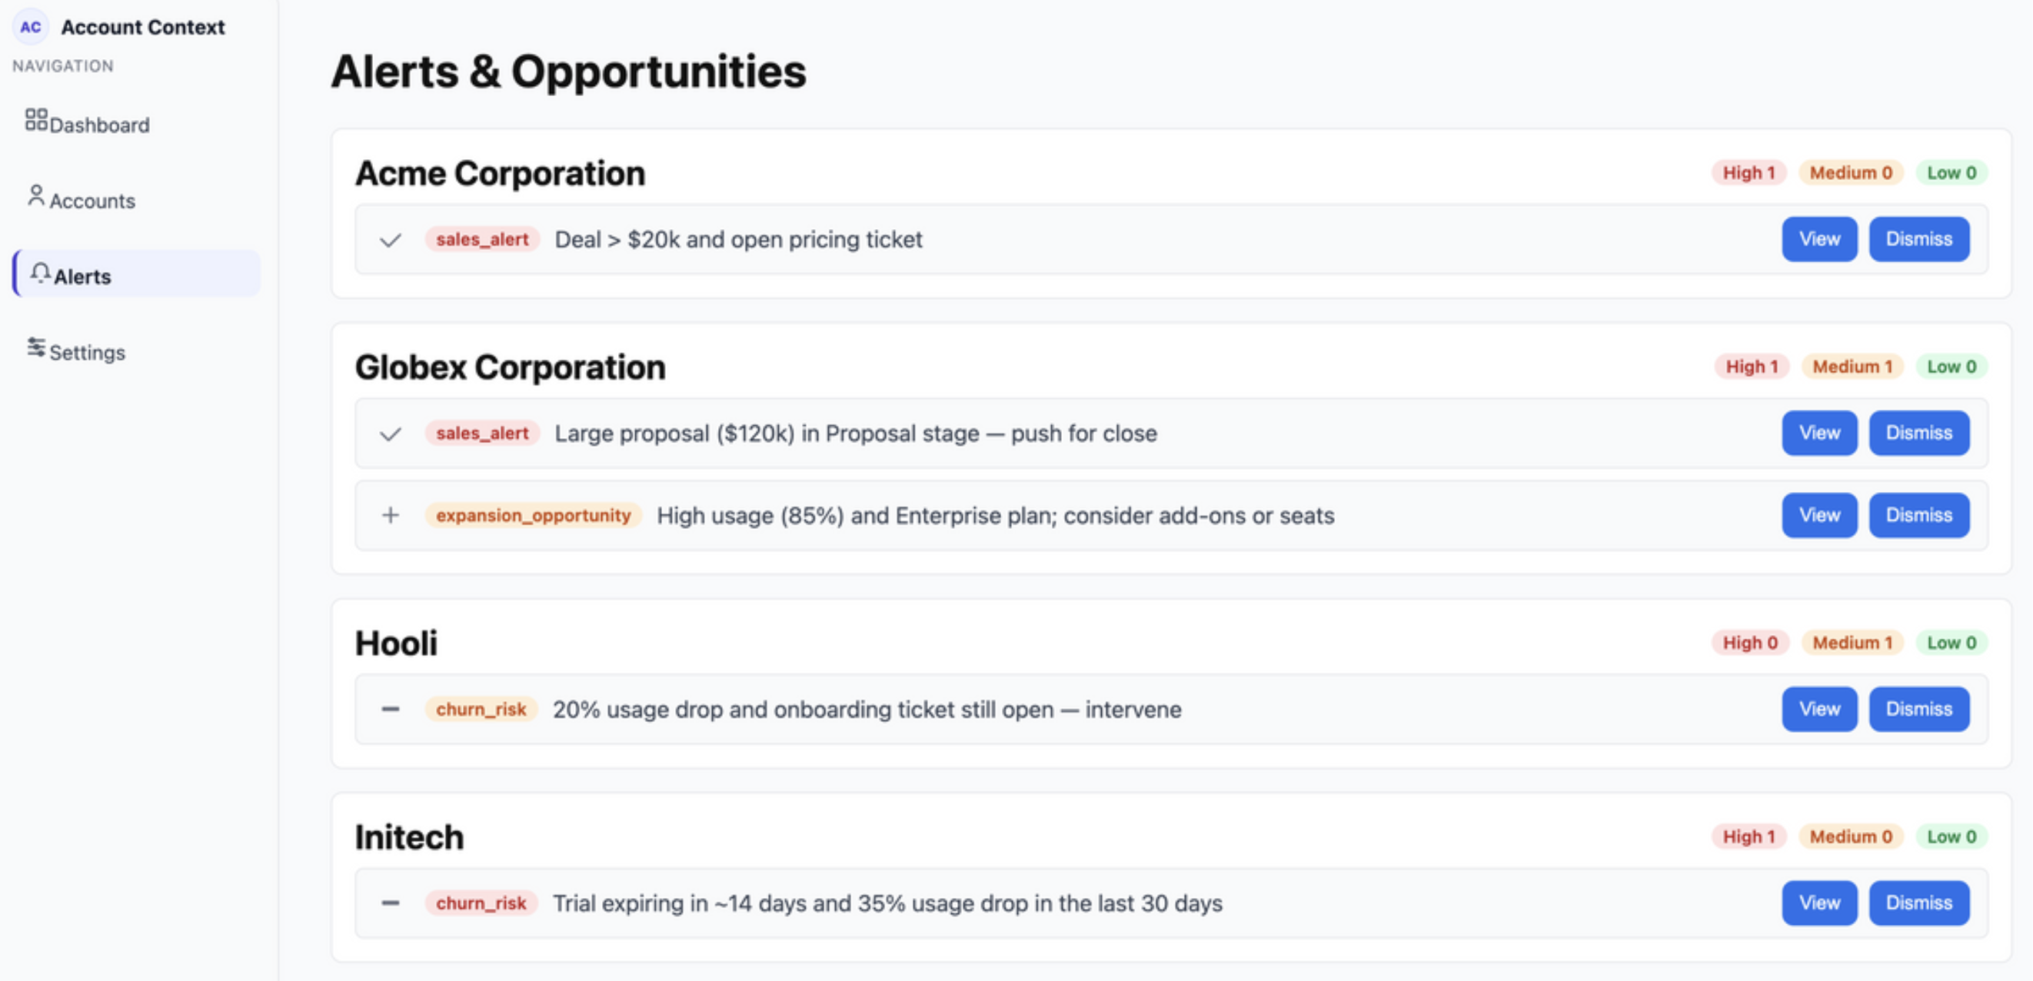Screen dimensions: 2033x981
Task: Click the Accounts person icon
Action: (36, 196)
